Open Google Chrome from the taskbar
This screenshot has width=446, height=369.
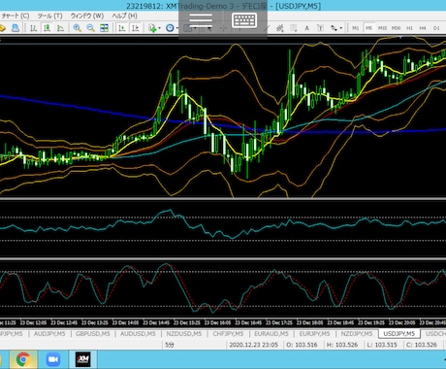click(x=23, y=359)
